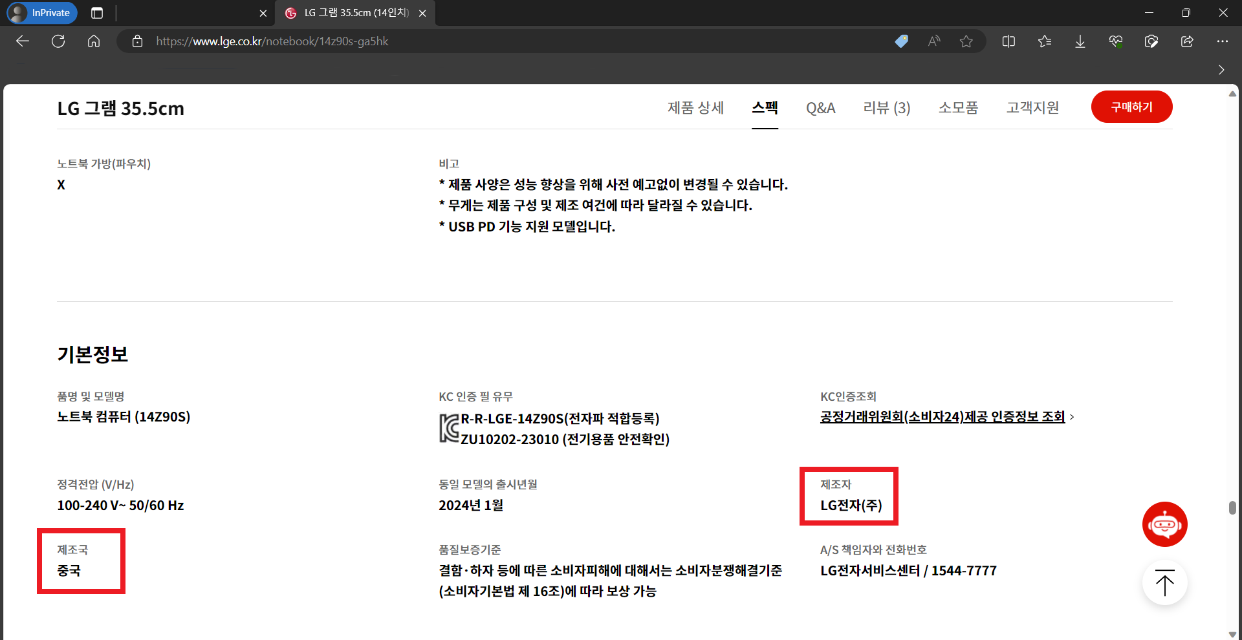Screen dimensions: 1242x640
Task: Open the Q&A tab
Action: [820, 108]
